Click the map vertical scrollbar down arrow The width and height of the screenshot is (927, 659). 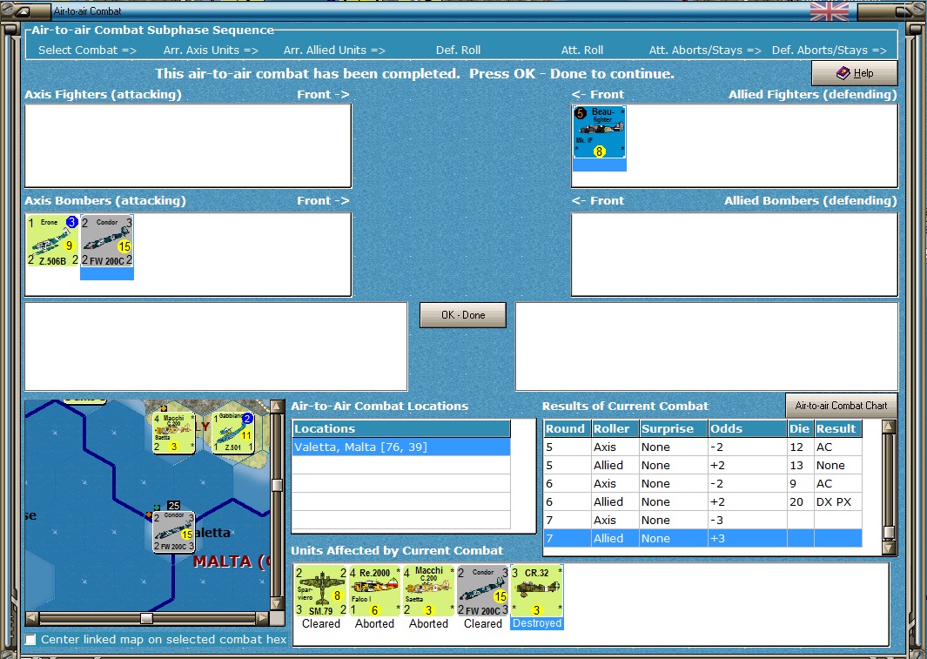point(276,604)
